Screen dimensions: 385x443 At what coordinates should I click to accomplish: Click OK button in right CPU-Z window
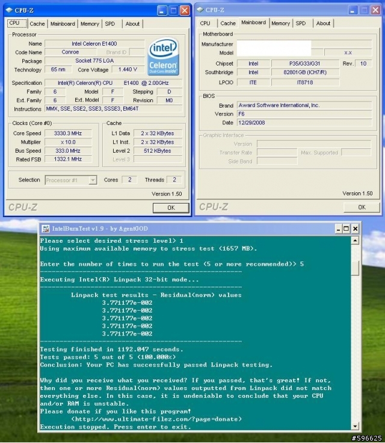coord(362,207)
